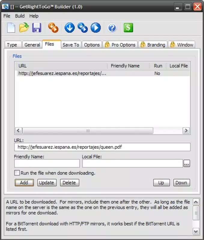Enable Run the file when done downloading

point(17,173)
